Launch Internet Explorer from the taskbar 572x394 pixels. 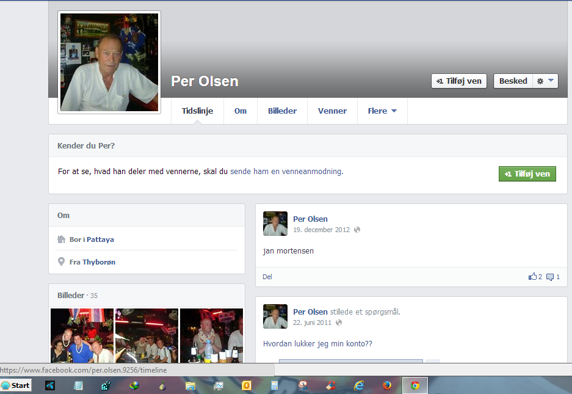click(x=359, y=385)
